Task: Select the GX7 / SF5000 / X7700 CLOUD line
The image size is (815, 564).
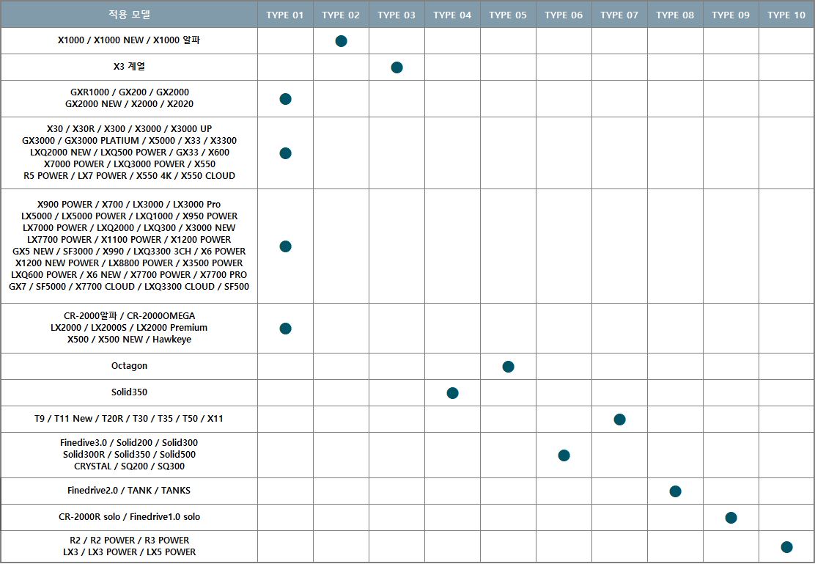Action: tap(130, 286)
